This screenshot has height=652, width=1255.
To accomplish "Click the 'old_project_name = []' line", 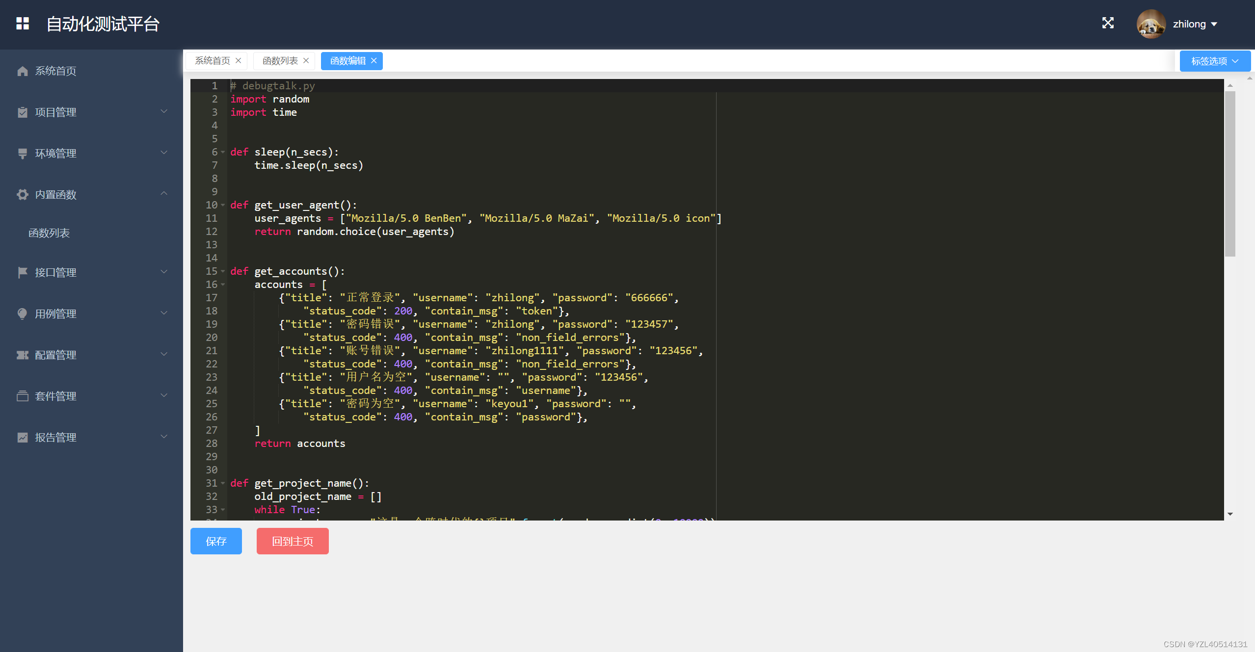I will pyautogui.click(x=318, y=496).
